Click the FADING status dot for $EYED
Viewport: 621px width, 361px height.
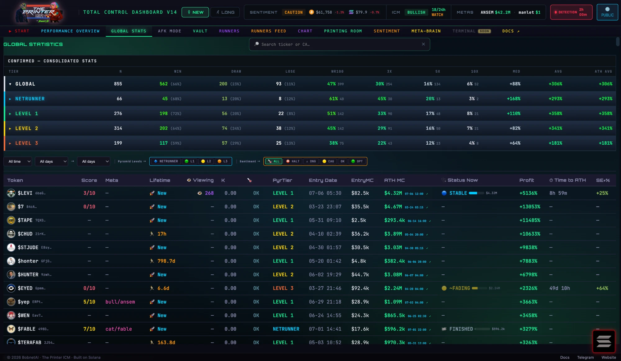pos(444,288)
